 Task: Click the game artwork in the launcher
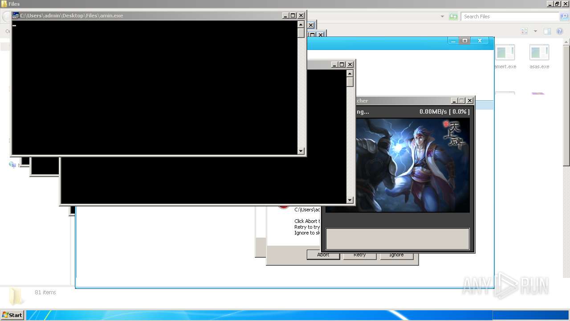[x=412, y=165]
